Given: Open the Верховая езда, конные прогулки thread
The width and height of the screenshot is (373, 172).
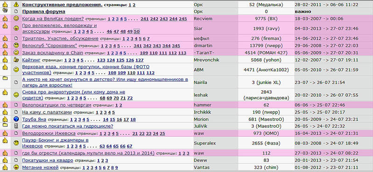Looking at the screenshot, I should point(85,69).
